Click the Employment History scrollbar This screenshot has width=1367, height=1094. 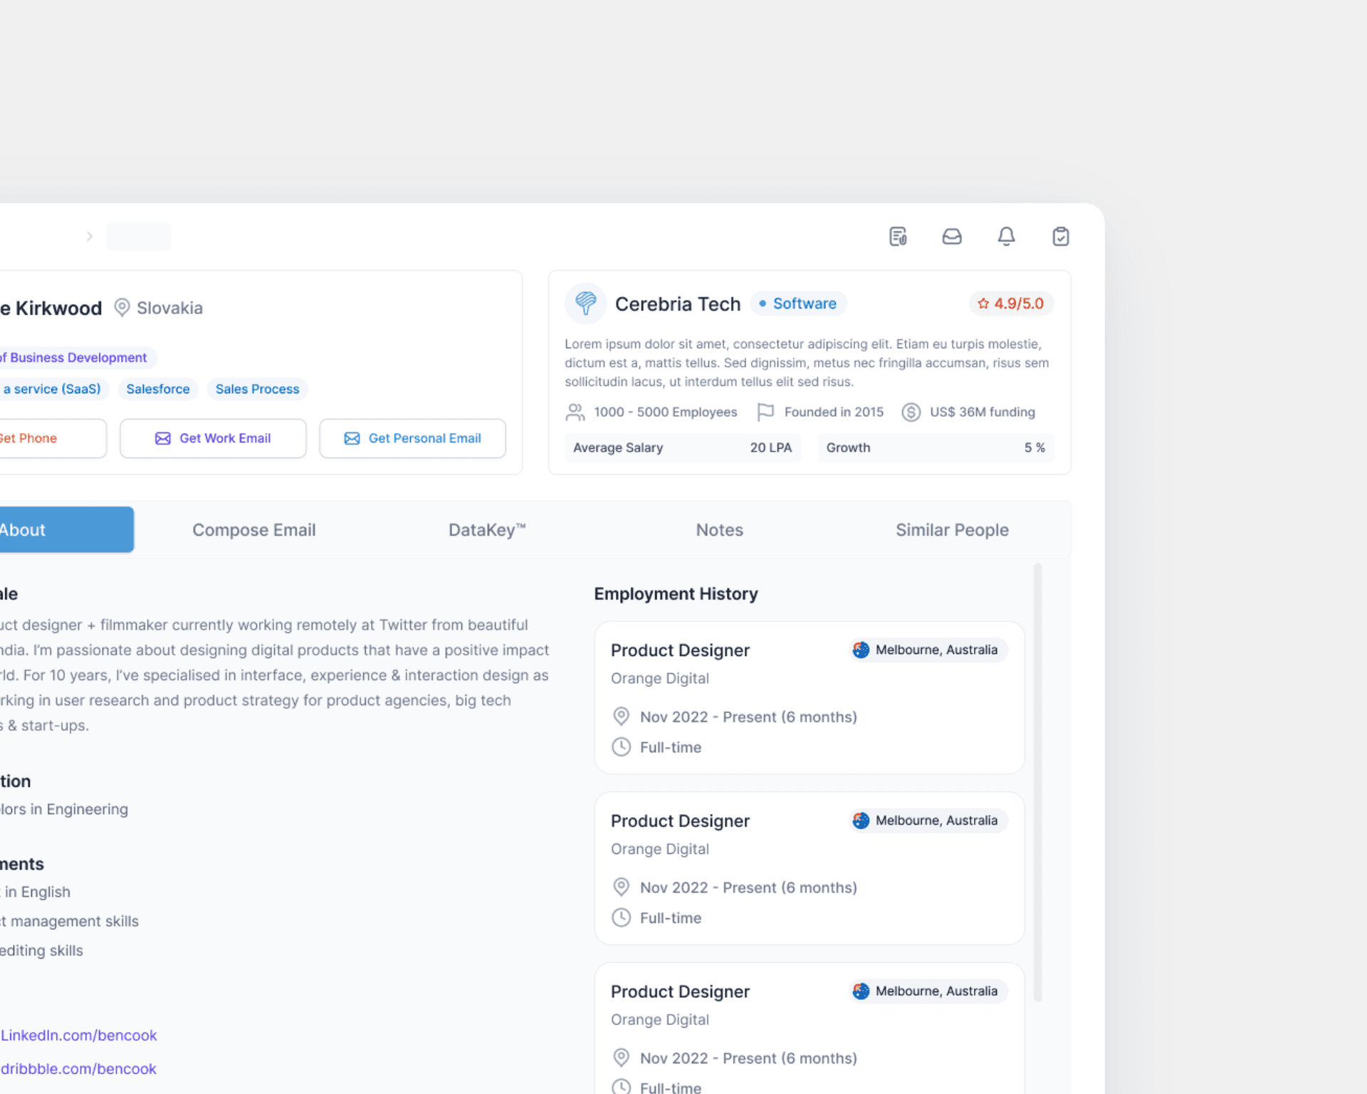click(1037, 782)
